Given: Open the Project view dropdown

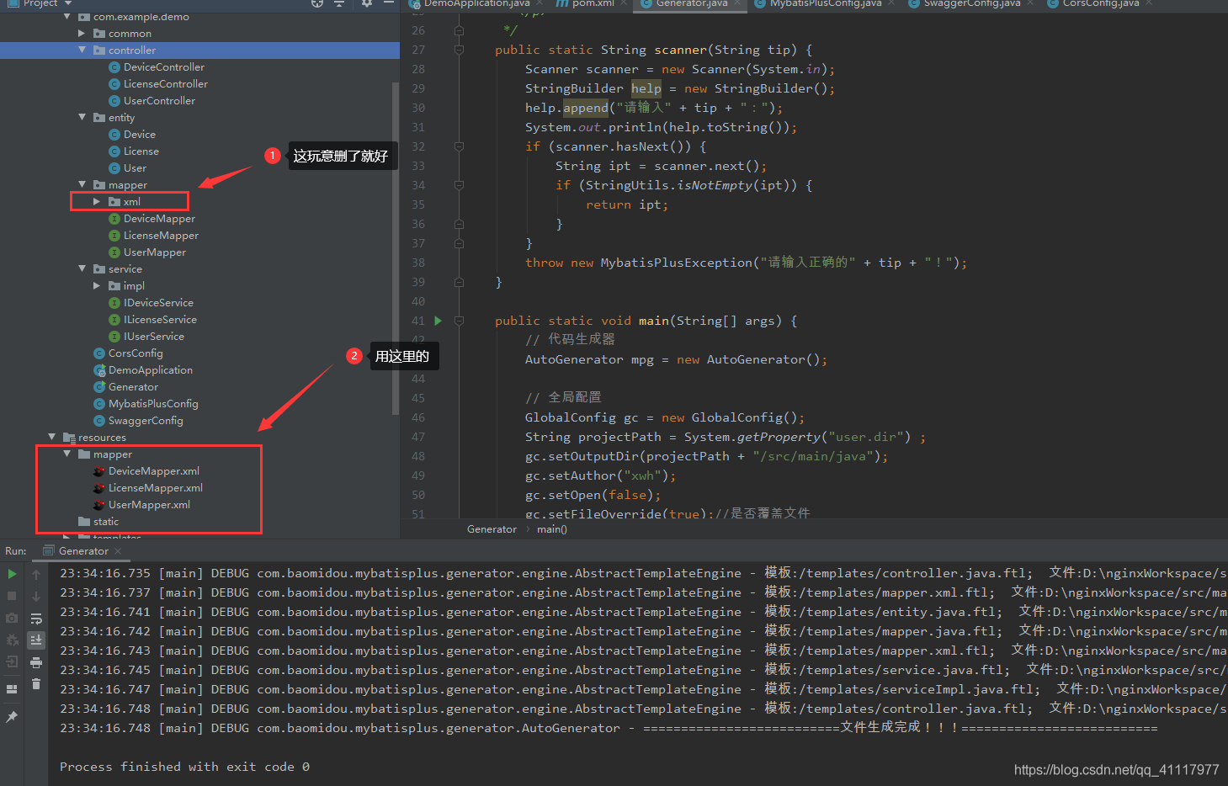Looking at the screenshot, I should tap(68, 3).
